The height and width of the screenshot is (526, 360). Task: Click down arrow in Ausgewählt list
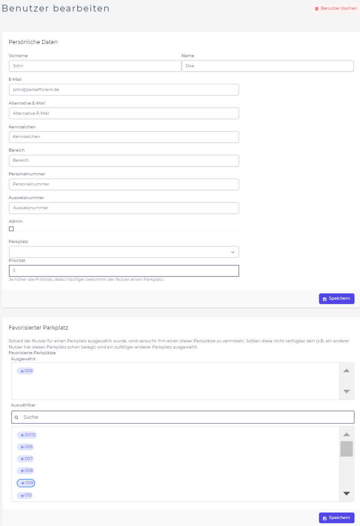coord(346,391)
